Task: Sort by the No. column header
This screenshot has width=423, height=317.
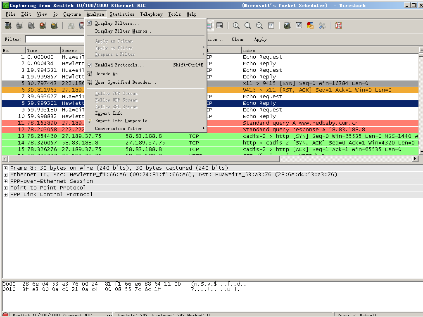Action: (x=14, y=50)
